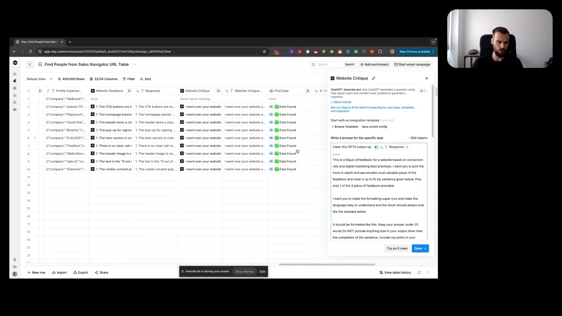Open the AI for Sales Prospecting blog link
The image size is (562, 316).
coord(372,109)
